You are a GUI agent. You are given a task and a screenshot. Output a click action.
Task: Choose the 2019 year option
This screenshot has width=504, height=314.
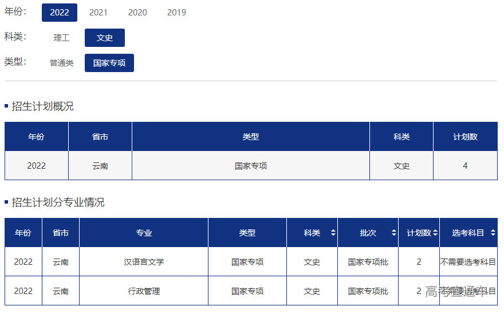coord(176,13)
